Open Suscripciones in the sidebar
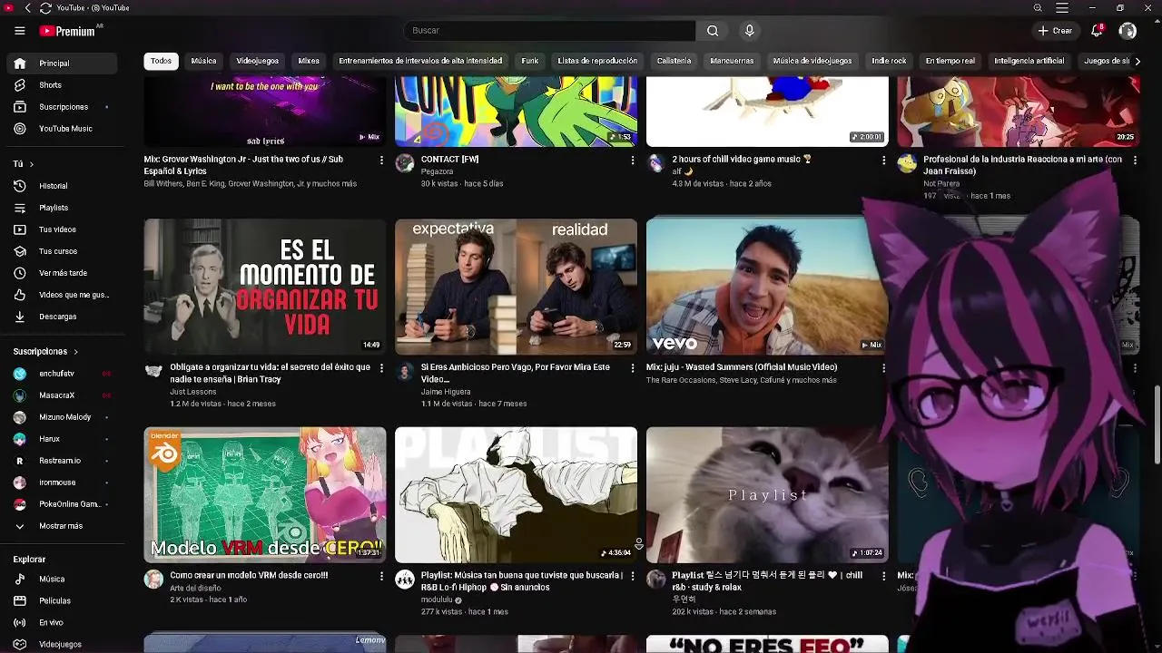The width and height of the screenshot is (1162, 653). [x=63, y=107]
